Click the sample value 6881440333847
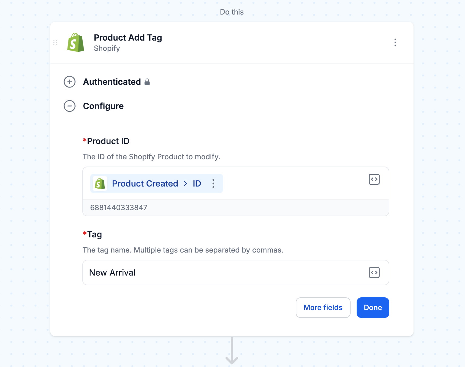Image resolution: width=465 pixels, height=367 pixels. pyautogui.click(x=119, y=208)
